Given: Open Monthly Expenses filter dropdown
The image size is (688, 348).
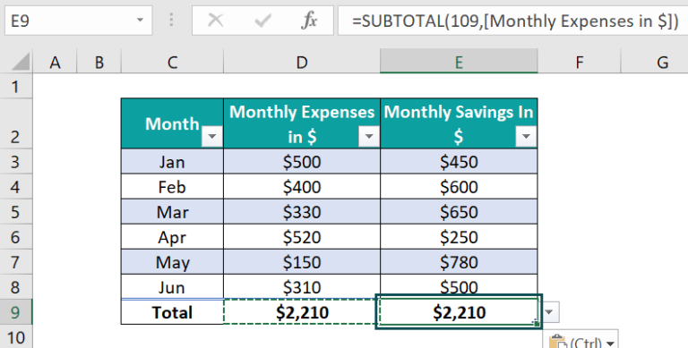Looking at the screenshot, I should (x=369, y=137).
